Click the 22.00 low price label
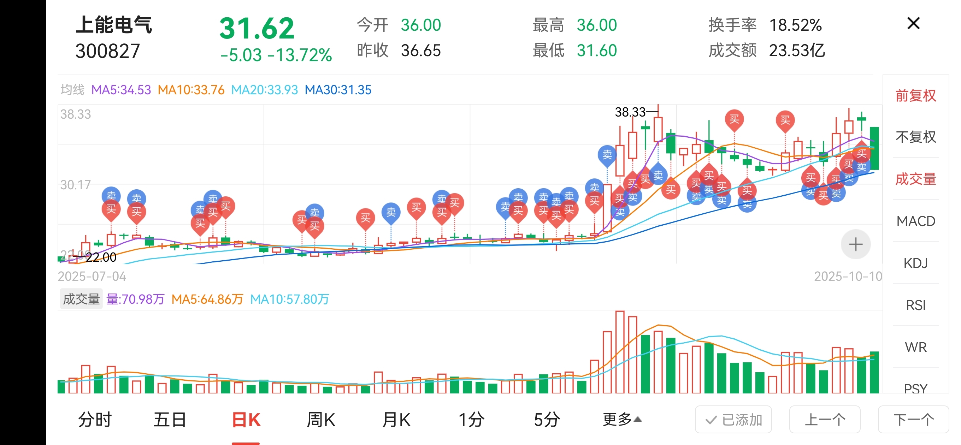The height and width of the screenshot is (445, 961). [101, 257]
